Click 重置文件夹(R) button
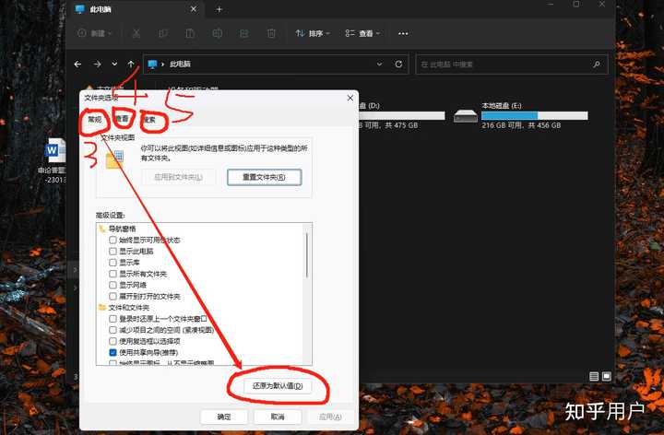 265,177
